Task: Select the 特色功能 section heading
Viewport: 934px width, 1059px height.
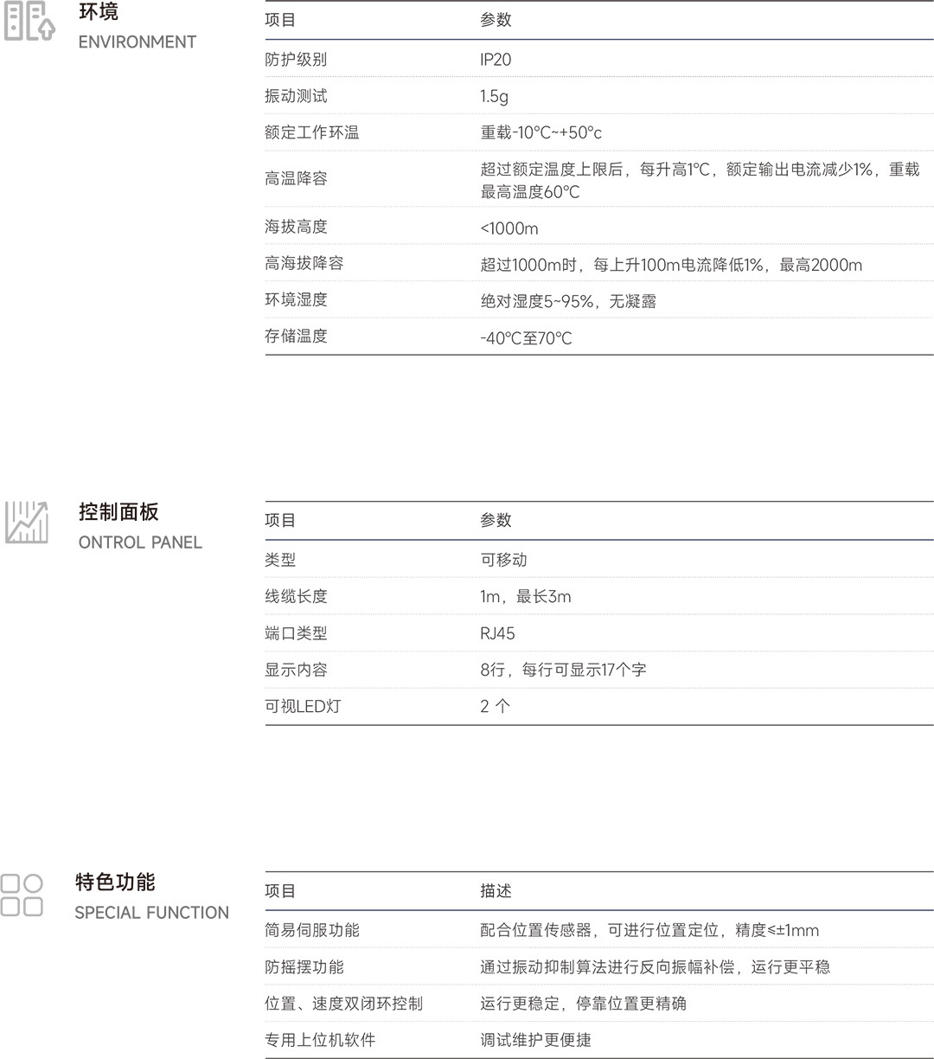Action: click(115, 882)
